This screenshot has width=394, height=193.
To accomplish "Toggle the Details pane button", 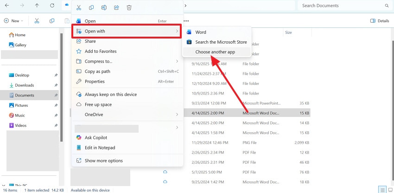I will (380, 21).
